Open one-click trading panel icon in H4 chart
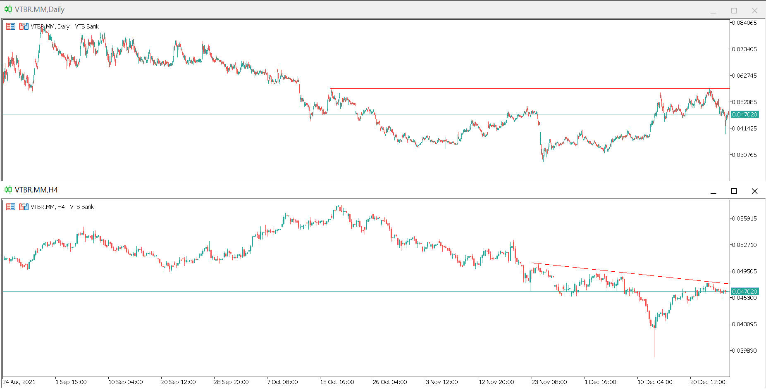This screenshot has width=766, height=389. pos(11,207)
